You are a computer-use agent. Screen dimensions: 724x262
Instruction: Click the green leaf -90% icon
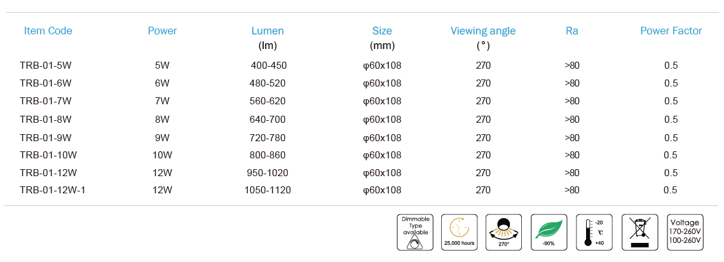click(x=549, y=232)
